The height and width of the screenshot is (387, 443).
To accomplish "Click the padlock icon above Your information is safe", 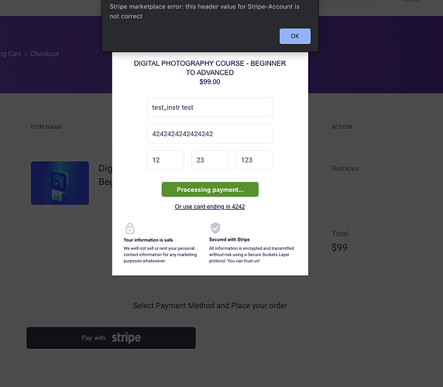I will (129, 228).
